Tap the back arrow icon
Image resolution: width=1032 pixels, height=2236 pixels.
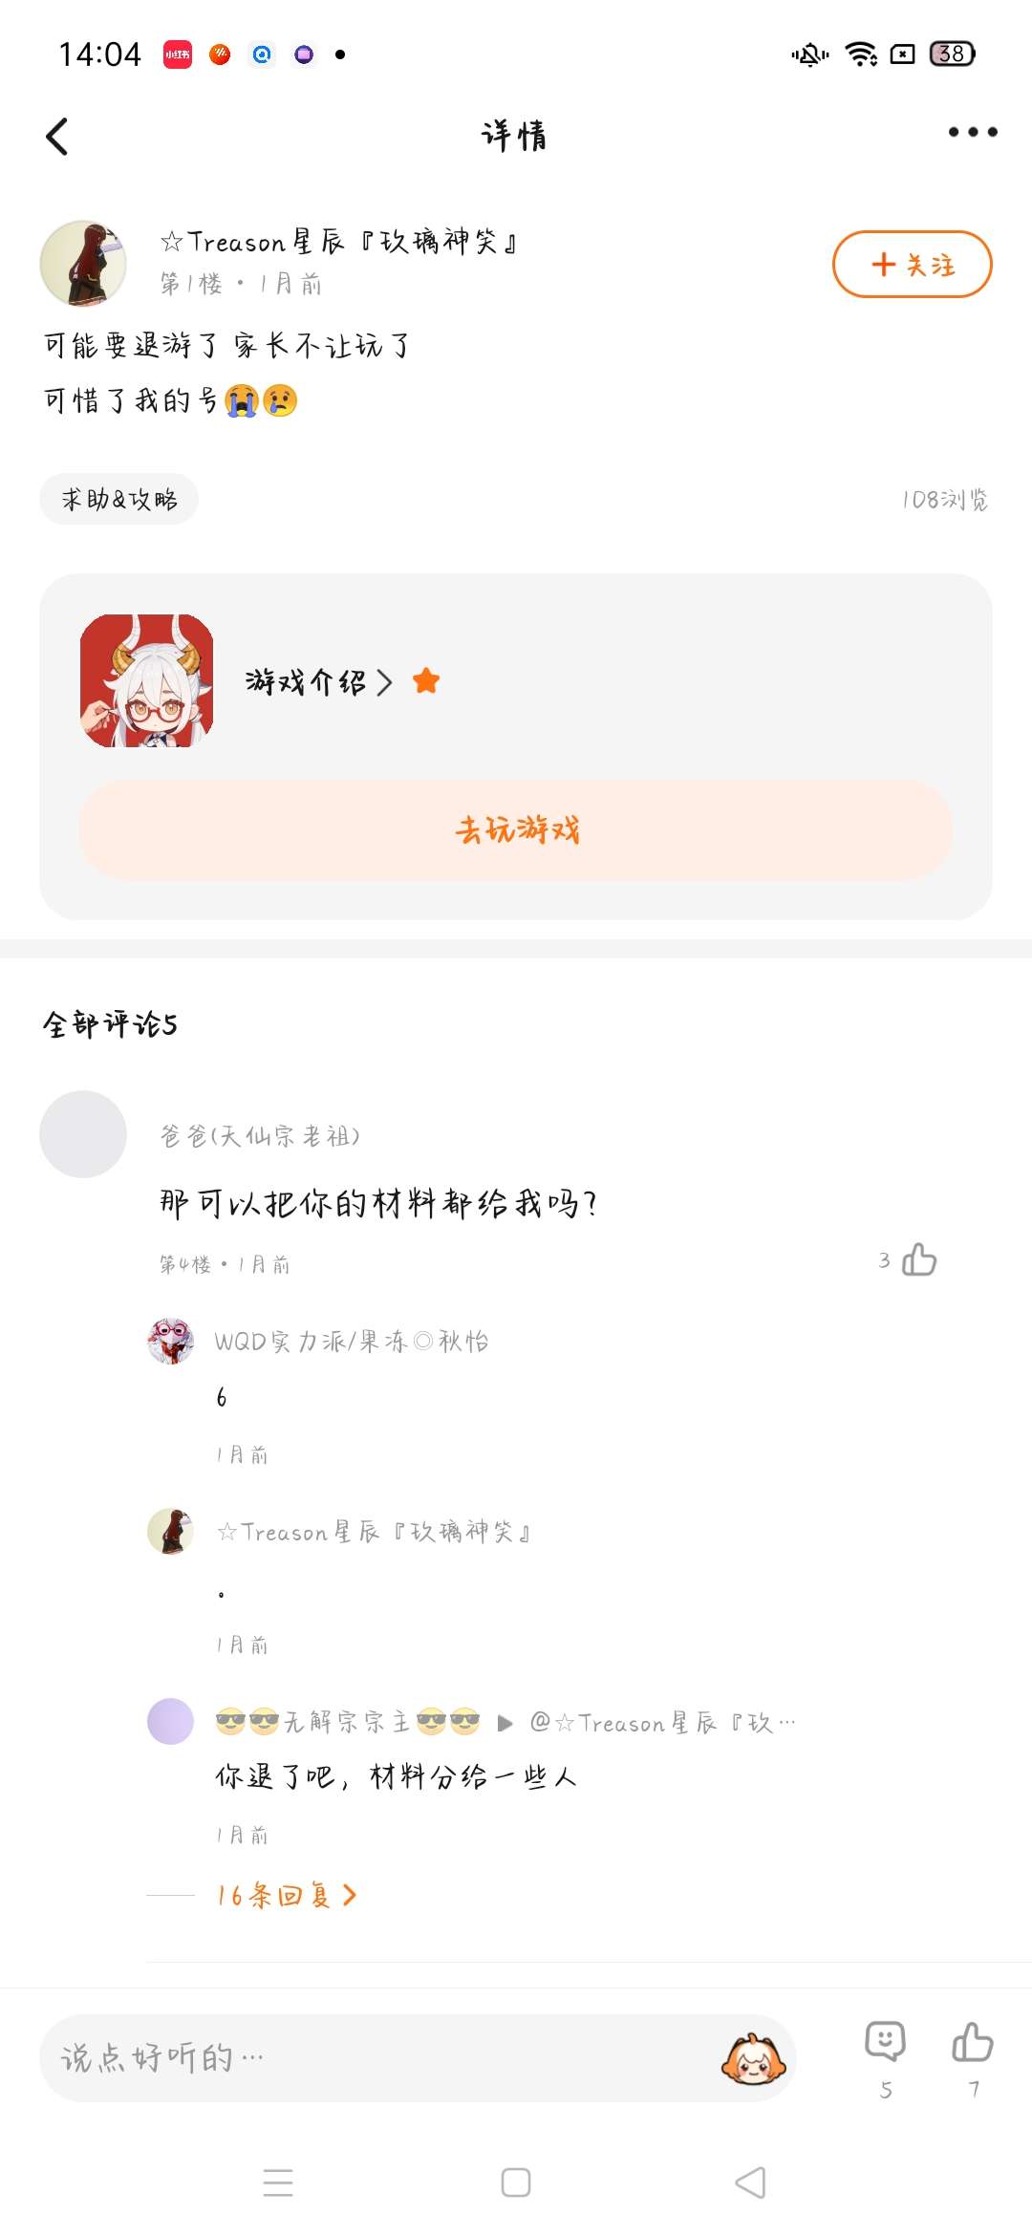[57, 137]
